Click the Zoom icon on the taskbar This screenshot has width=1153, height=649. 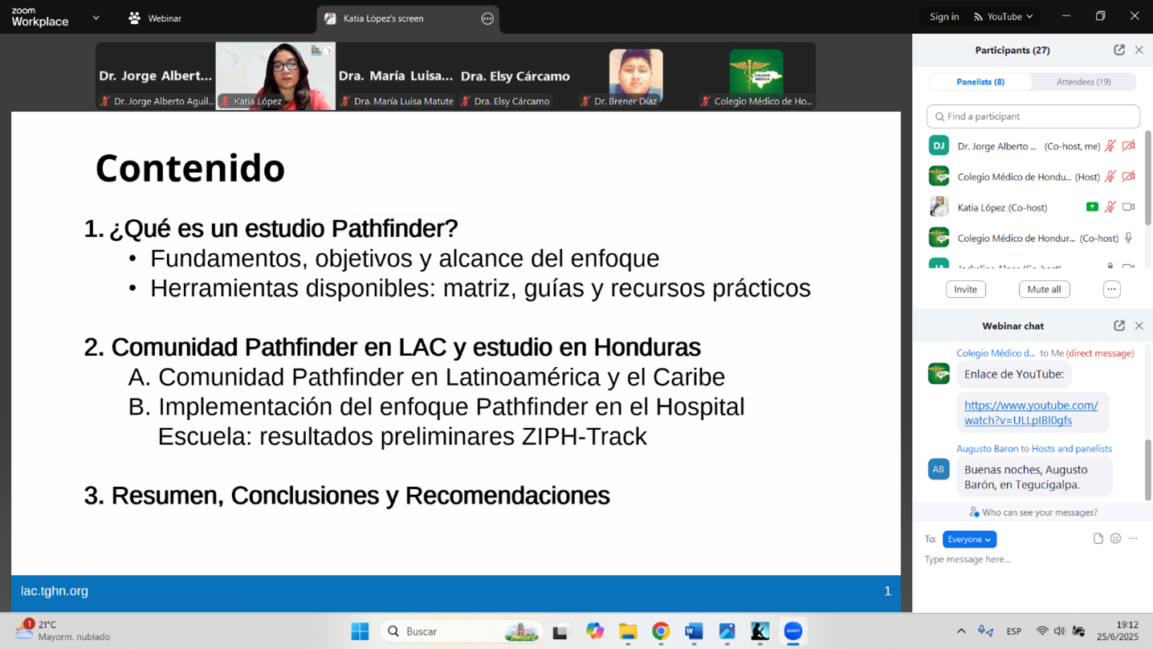[x=793, y=631]
